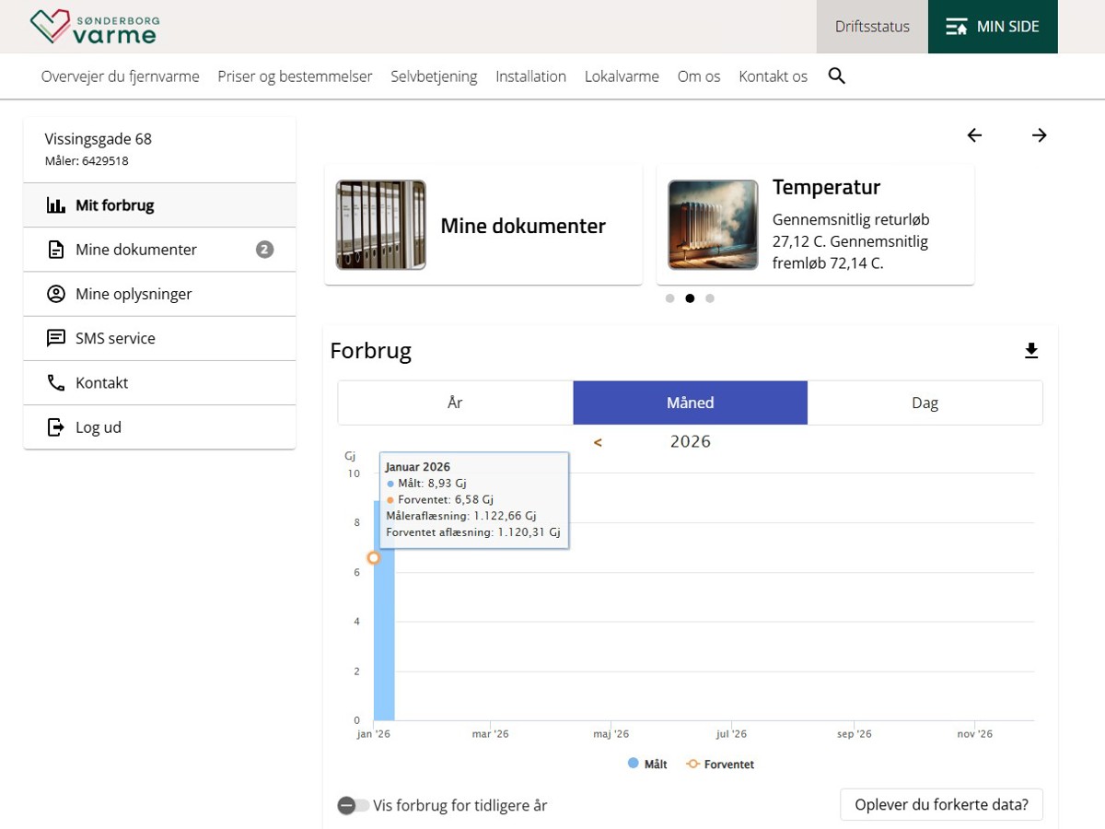Download consumption data with download icon

click(1031, 351)
